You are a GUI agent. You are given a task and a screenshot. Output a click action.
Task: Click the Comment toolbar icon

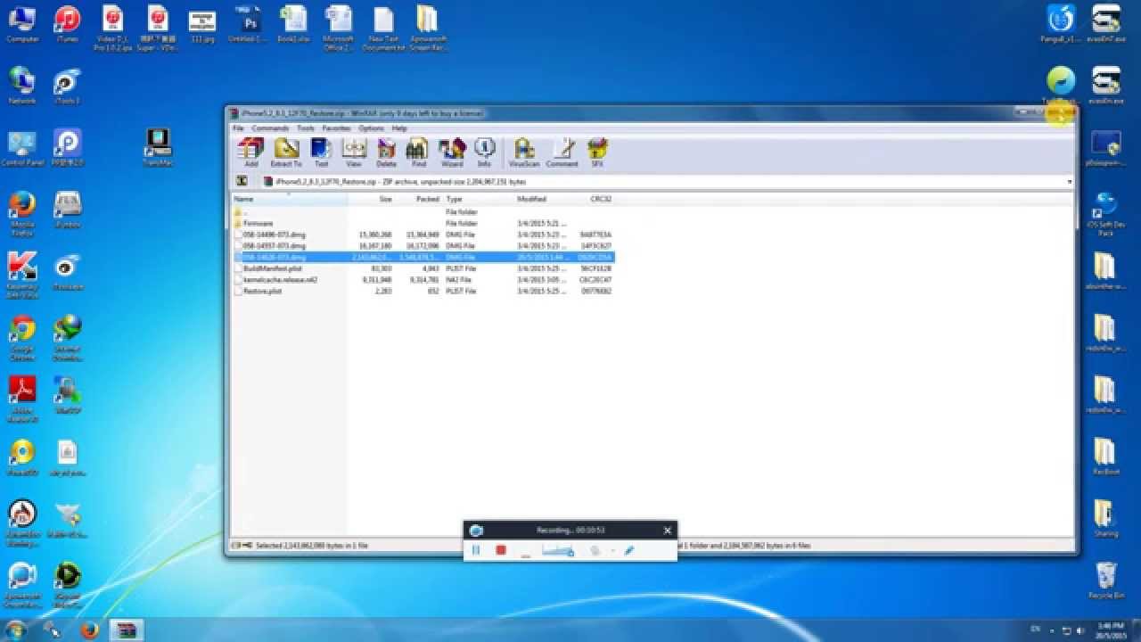[x=562, y=152]
